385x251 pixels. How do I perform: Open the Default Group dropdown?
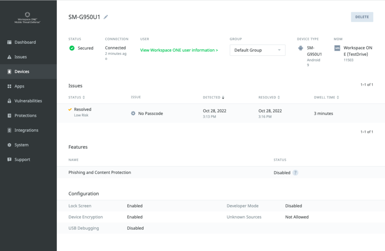[x=257, y=50]
